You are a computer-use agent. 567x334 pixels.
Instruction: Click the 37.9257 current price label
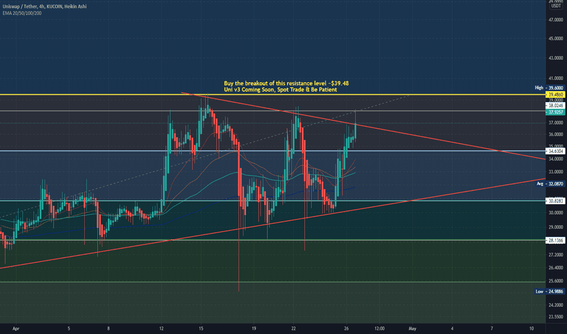pos(555,112)
